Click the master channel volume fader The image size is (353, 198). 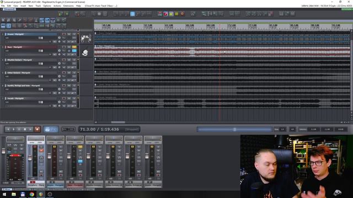[3, 151]
